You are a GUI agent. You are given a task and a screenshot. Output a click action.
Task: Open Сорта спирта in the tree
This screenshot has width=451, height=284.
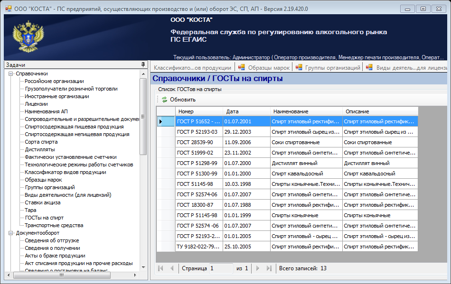coord(41,142)
